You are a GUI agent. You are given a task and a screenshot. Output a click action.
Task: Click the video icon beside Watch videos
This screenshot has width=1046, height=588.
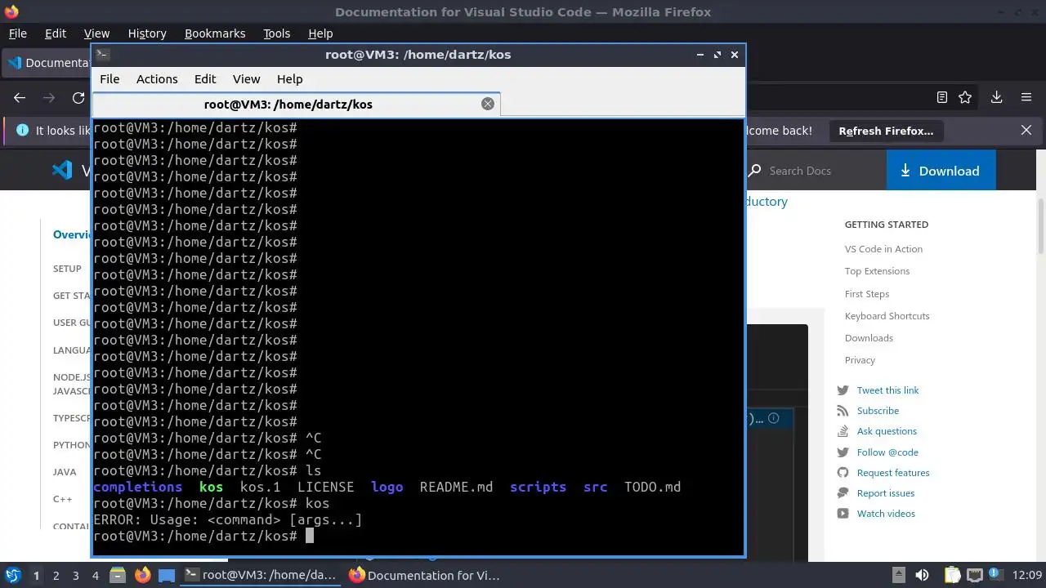(843, 514)
